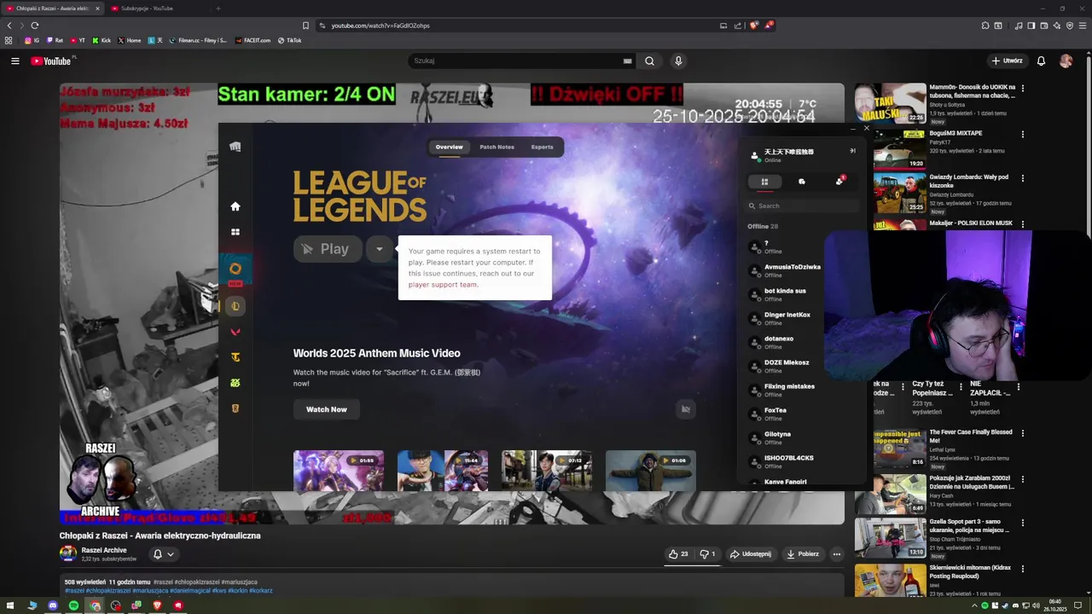Click the magnifier search button
The width and height of the screenshot is (1092, 614).
coord(650,61)
